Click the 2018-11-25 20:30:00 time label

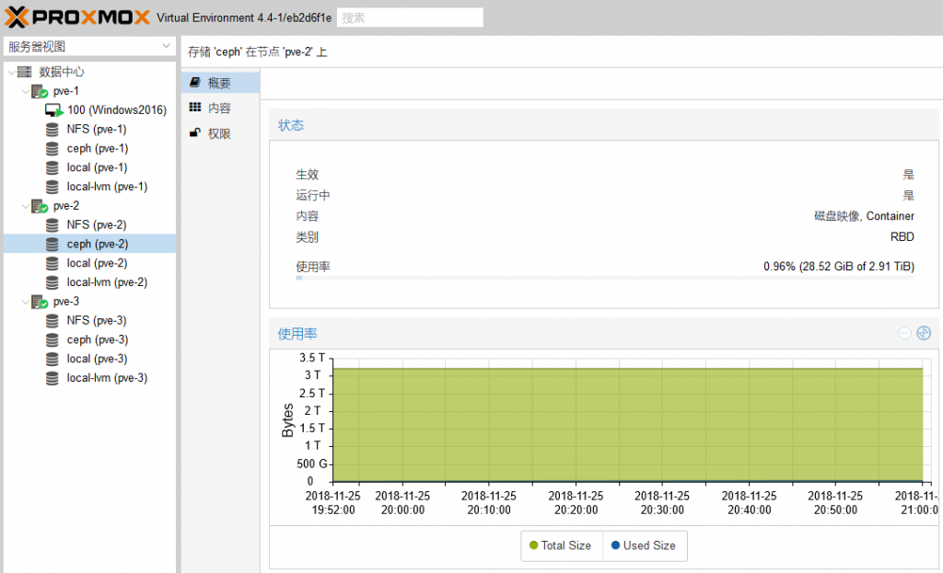[662, 503]
